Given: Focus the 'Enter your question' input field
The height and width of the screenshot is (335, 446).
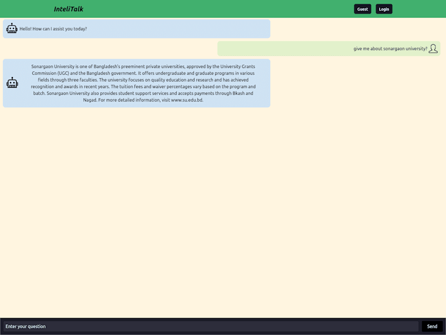Looking at the screenshot, I should [x=211, y=327].
